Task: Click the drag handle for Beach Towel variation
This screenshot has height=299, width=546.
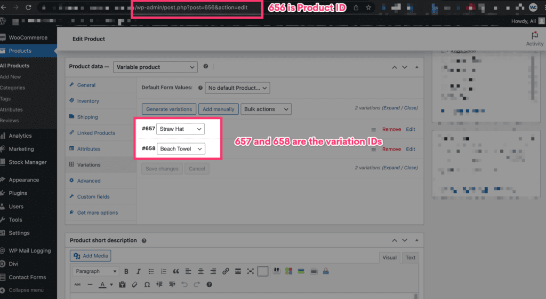Action: pyautogui.click(x=373, y=149)
